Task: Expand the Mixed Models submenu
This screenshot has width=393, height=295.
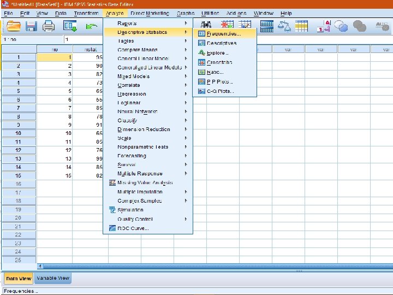Action: pos(148,76)
